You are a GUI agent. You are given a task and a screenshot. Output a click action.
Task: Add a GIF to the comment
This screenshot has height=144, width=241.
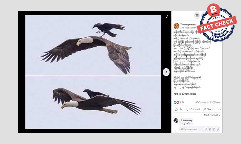214,129
